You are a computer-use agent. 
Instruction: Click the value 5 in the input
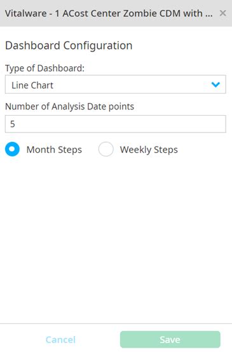pos(13,124)
